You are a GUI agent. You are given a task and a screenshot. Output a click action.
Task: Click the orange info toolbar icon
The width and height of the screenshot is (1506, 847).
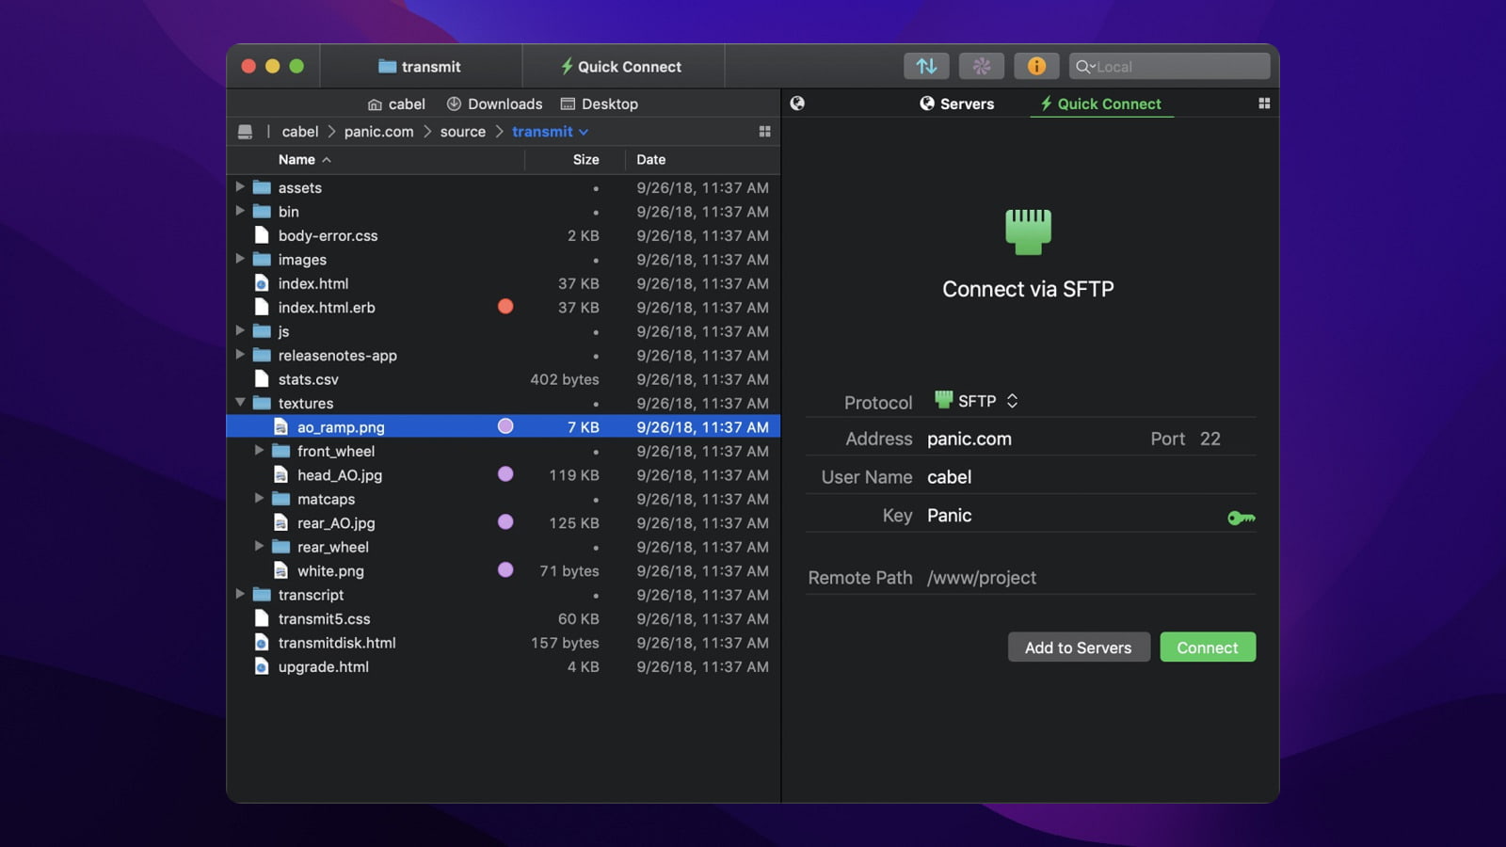click(x=1036, y=66)
